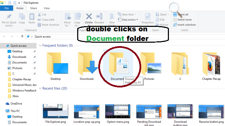225x126 pixels.
Task: Select the Pictures folder in Frequent folders
Action: pyautogui.click(x=151, y=66)
